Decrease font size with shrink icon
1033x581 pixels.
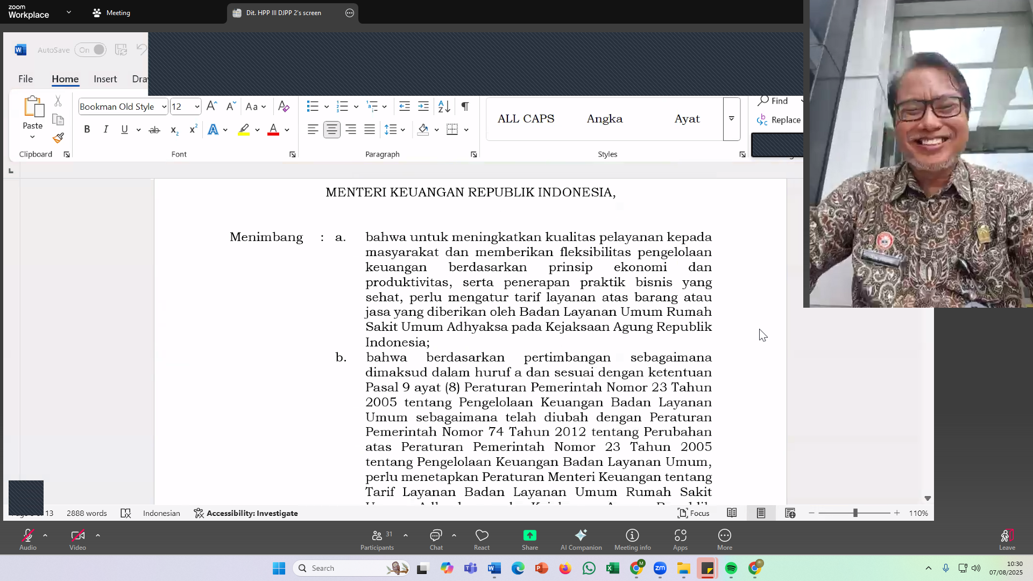click(x=231, y=107)
